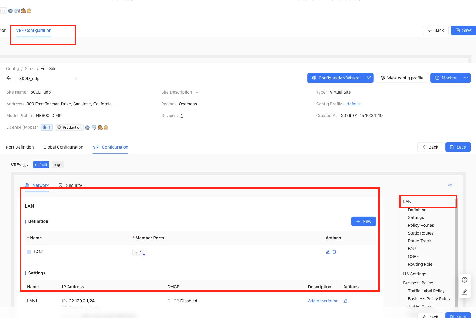
Task: Add a new LAN definition with New
Action: pyautogui.click(x=364, y=221)
